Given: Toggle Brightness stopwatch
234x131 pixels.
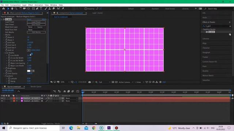Looking at the screenshot, I should point(7,68).
